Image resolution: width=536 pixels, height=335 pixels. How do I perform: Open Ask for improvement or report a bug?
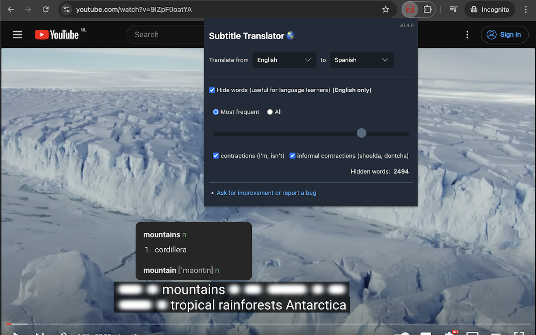pos(266,193)
